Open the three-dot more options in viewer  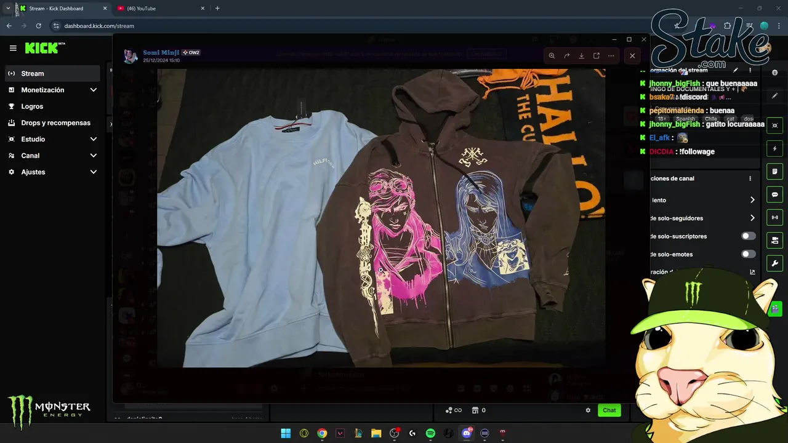611,55
